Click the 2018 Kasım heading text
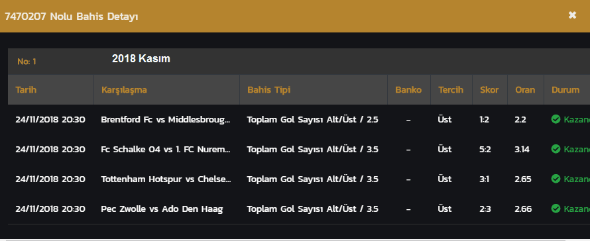This screenshot has width=590, height=241. pyautogui.click(x=141, y=59)
